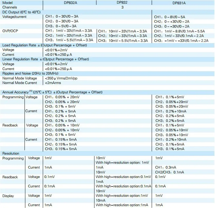The height and width of the screenshot is (208, 215).
Task: Click 'With high-resolution option:0.1mA' text
Action: [123, 186]
